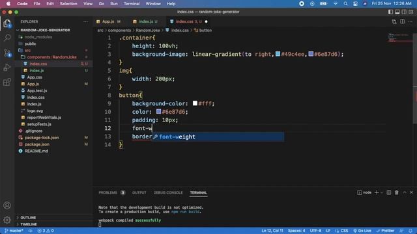Select the index.css editor tab

(x=188, y=21)
